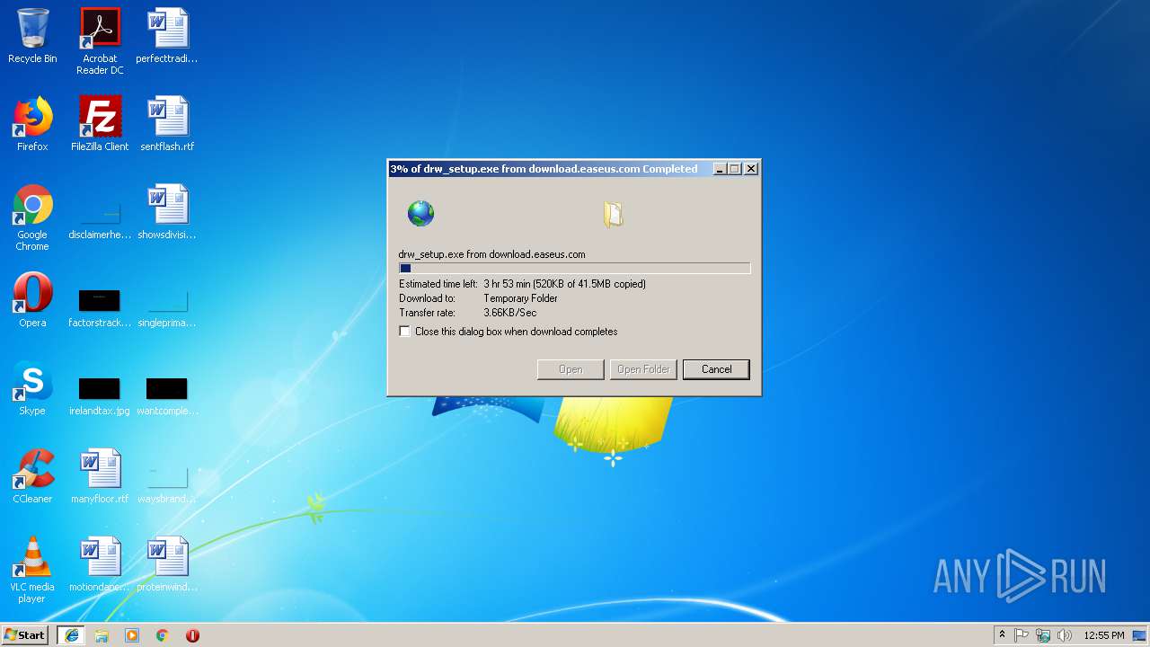
Task: Close the download dialog window
Action: click(752, 169)
